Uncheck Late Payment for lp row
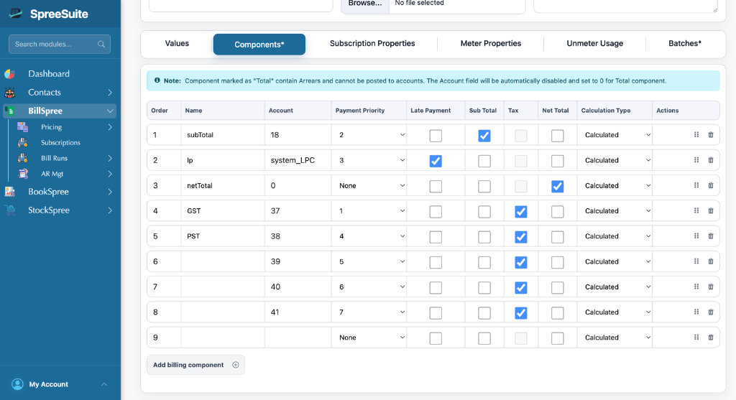The height and width of the screenshot is (400, 736). pos(435,161)
